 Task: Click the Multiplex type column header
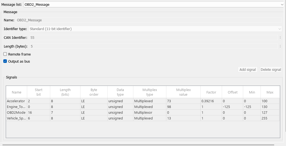150,92
